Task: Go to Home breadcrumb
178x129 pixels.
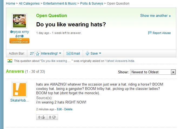Action: tap(10, 4)
